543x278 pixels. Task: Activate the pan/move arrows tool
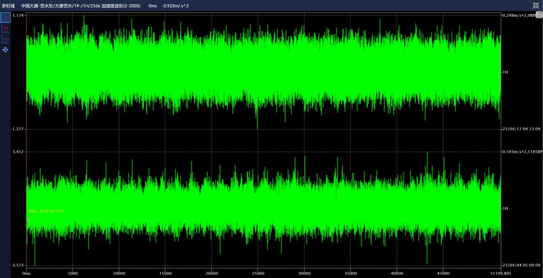click(5, 49)
